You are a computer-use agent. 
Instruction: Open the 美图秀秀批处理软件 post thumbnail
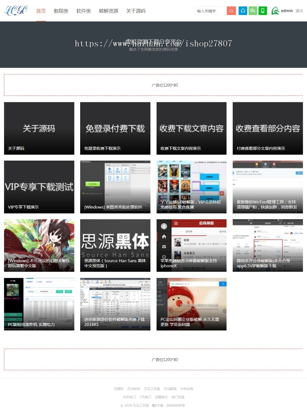115,187
